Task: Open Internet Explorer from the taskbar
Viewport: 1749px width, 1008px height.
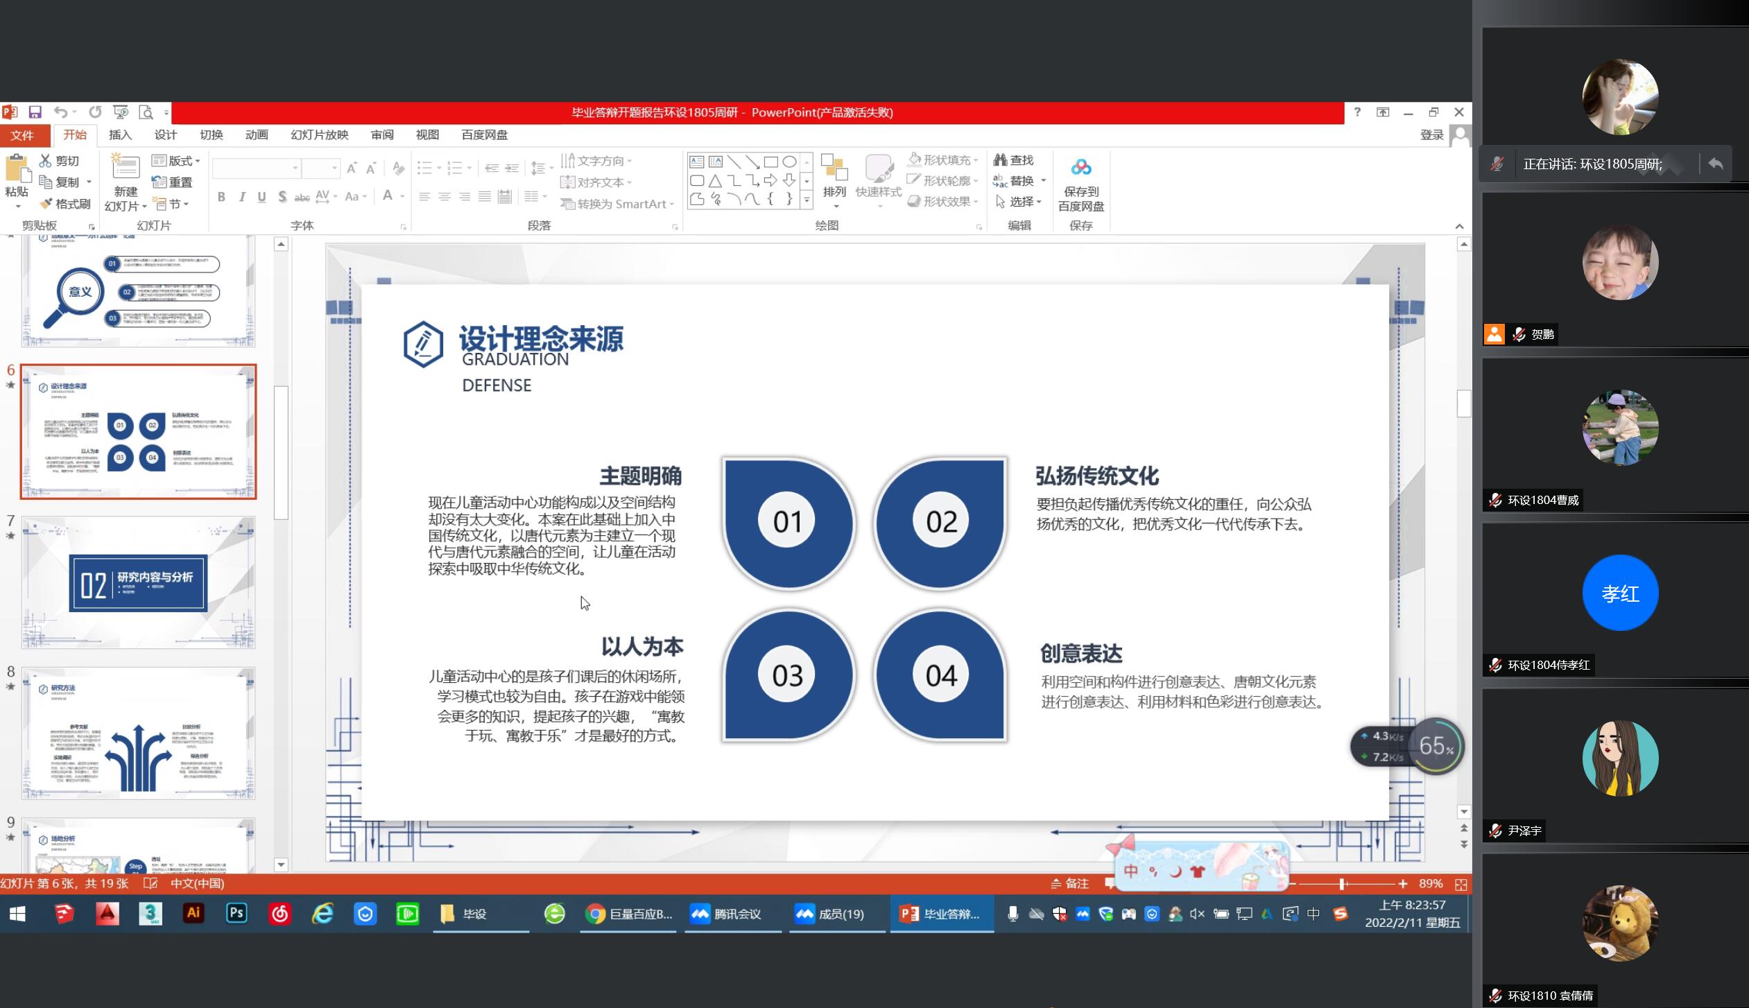Action: point(322,914)
